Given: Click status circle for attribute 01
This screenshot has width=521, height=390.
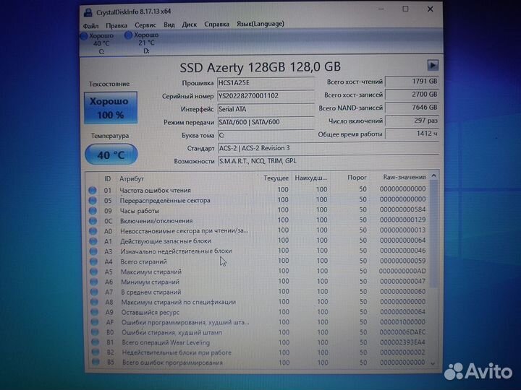Looking at the screenshot, I should [x=92, y=190].
